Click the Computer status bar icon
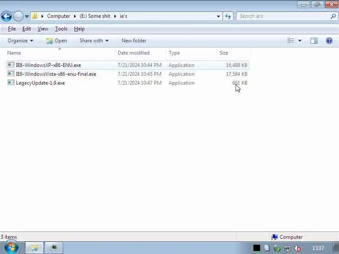This screenshot has height=254, width=339. point(274,237)
